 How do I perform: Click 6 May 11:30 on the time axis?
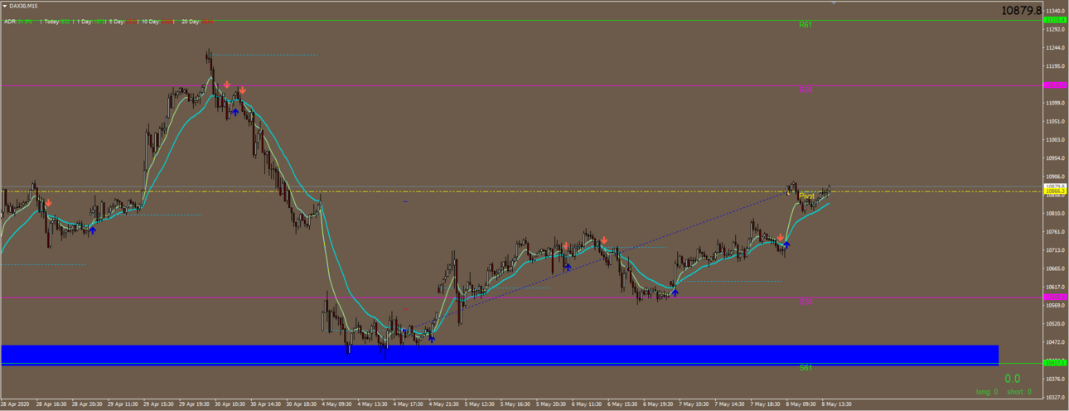tap(588, 405)
